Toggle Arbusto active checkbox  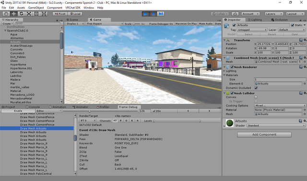234,25
